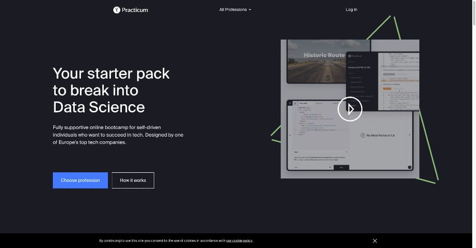
Task: Click the How it works button
Action: coord(133,180)
